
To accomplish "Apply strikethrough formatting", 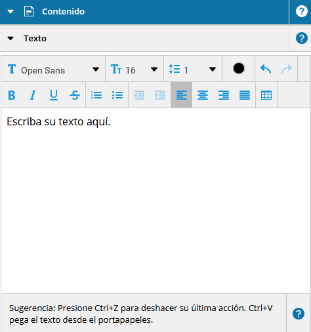I will click(x=75, y=95).
